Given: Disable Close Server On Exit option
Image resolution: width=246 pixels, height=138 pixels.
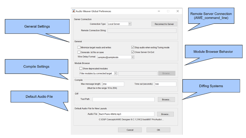Looking at the screenshot, I should (x=133, y=52).
